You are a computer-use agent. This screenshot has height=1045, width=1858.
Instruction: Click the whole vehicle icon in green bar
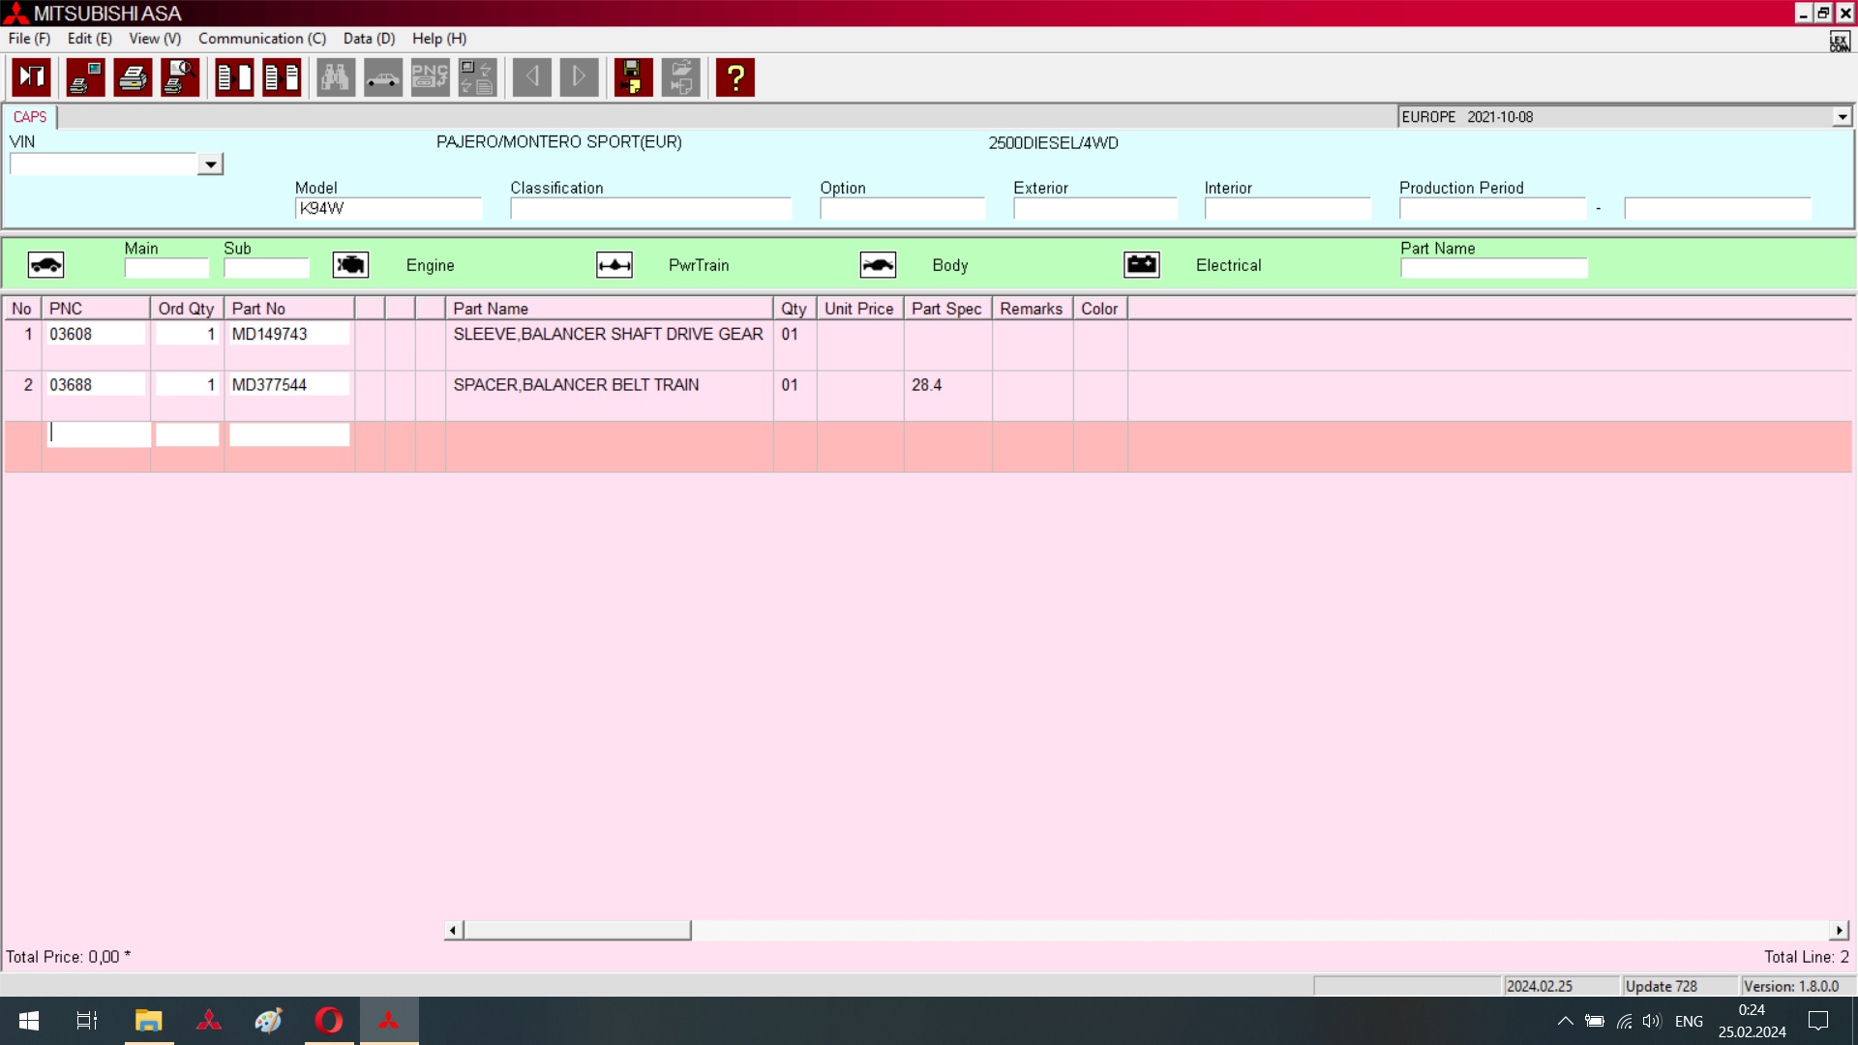point(45,265)
